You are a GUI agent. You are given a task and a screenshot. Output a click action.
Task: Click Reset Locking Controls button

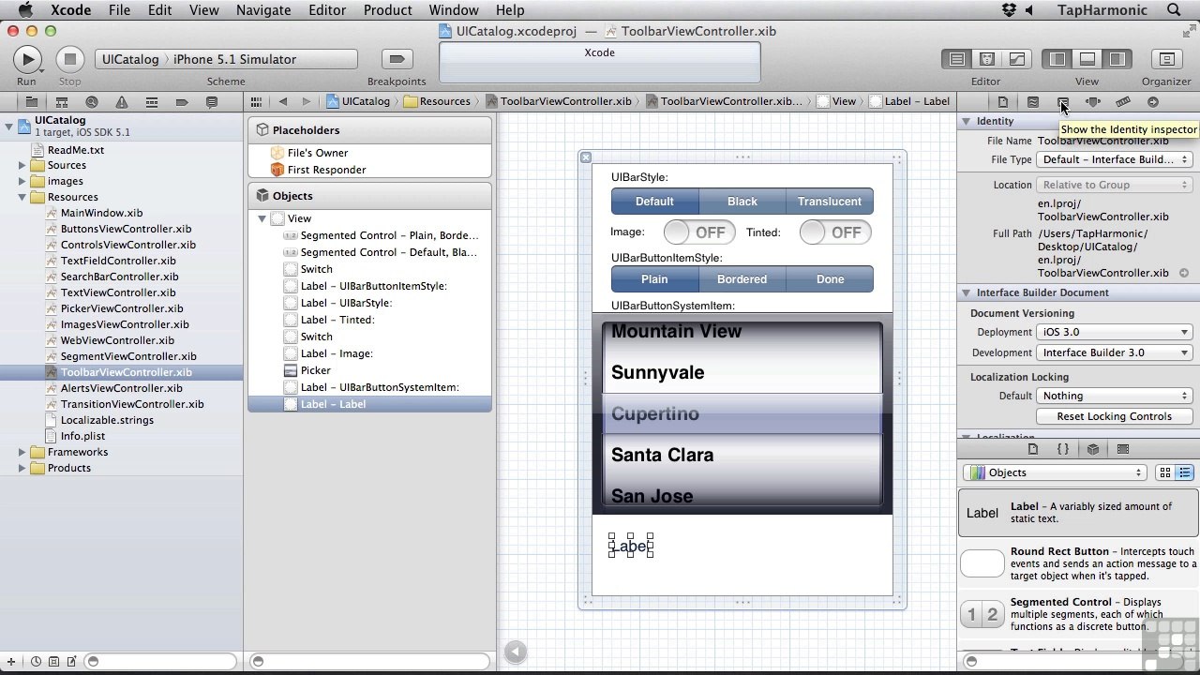point(1114,416)
